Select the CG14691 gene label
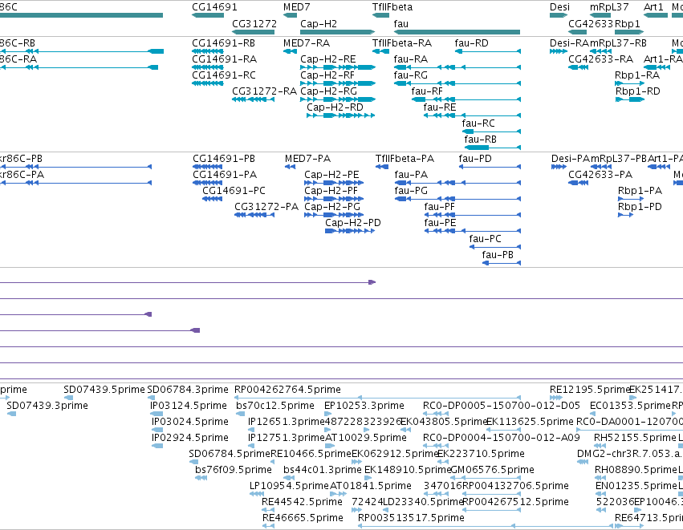This screenshot has height=530, width=683. pyautogui.click(x=214, y=7)
